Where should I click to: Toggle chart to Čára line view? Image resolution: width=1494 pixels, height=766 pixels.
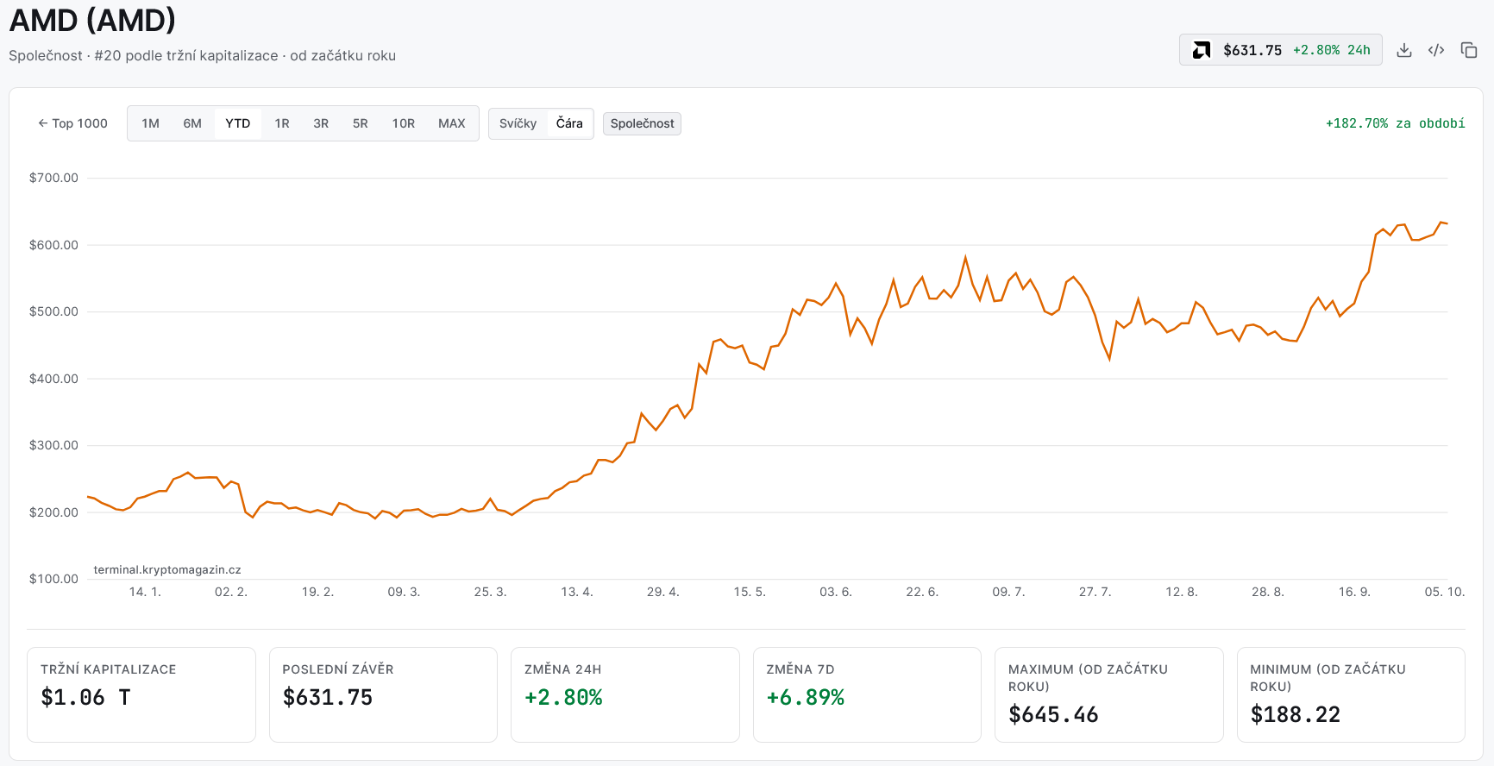click(569, 123)
